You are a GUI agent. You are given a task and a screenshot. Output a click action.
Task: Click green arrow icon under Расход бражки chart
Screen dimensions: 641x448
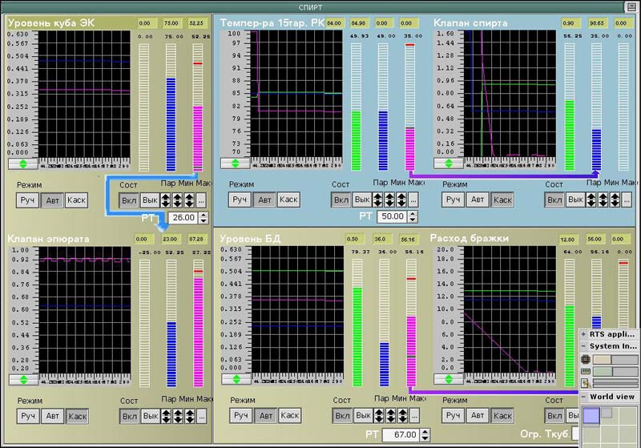click(x=450, y=379)
